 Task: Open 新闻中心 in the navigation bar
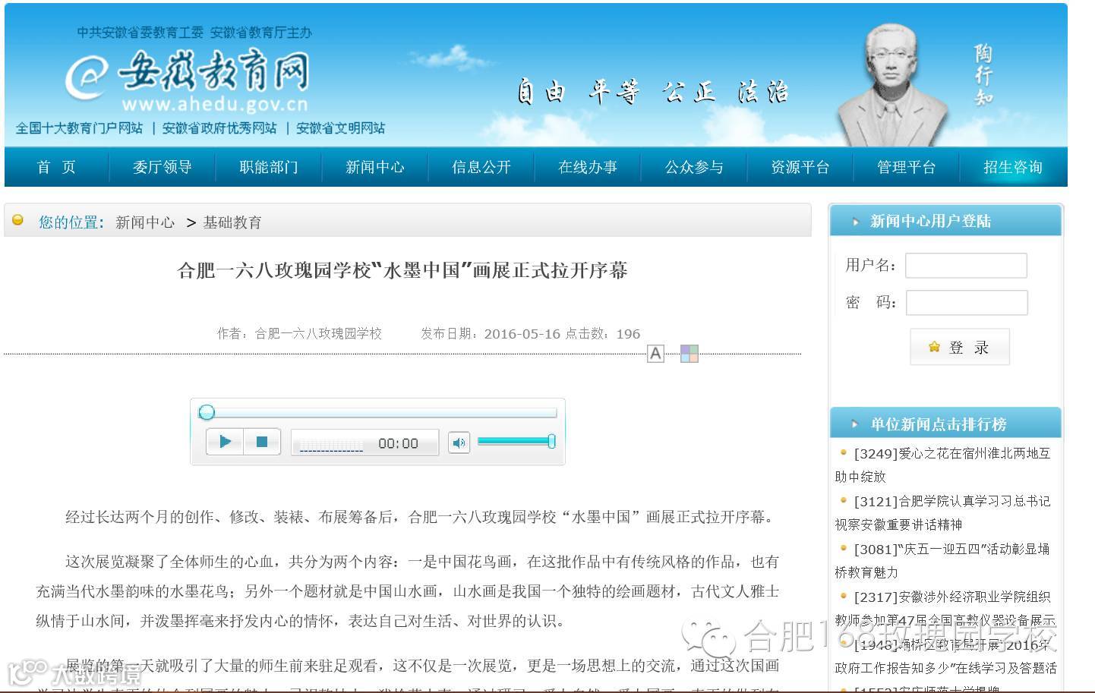[375, 167]
